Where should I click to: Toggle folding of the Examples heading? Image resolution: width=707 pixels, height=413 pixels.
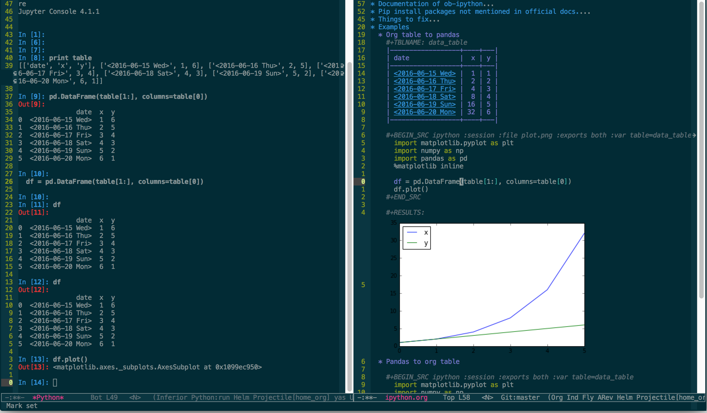(393, 27)
